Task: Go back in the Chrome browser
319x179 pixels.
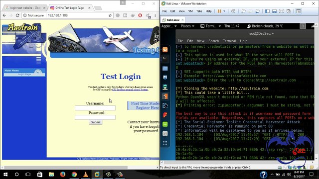Action: [4, 15]
